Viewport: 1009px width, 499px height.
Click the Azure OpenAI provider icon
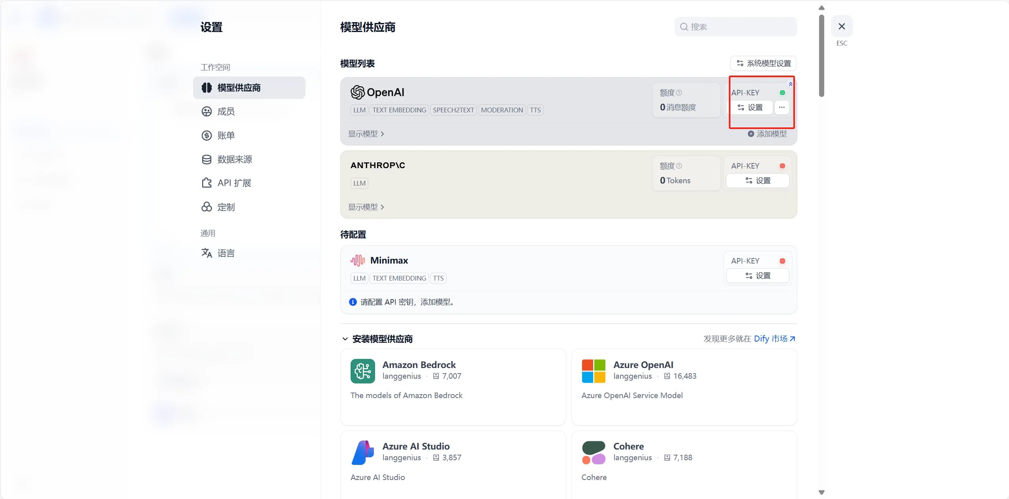point(593,371)
